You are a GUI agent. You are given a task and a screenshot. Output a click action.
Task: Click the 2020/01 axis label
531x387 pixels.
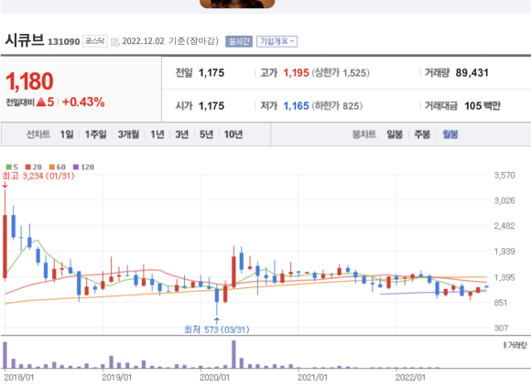(215, 378)
